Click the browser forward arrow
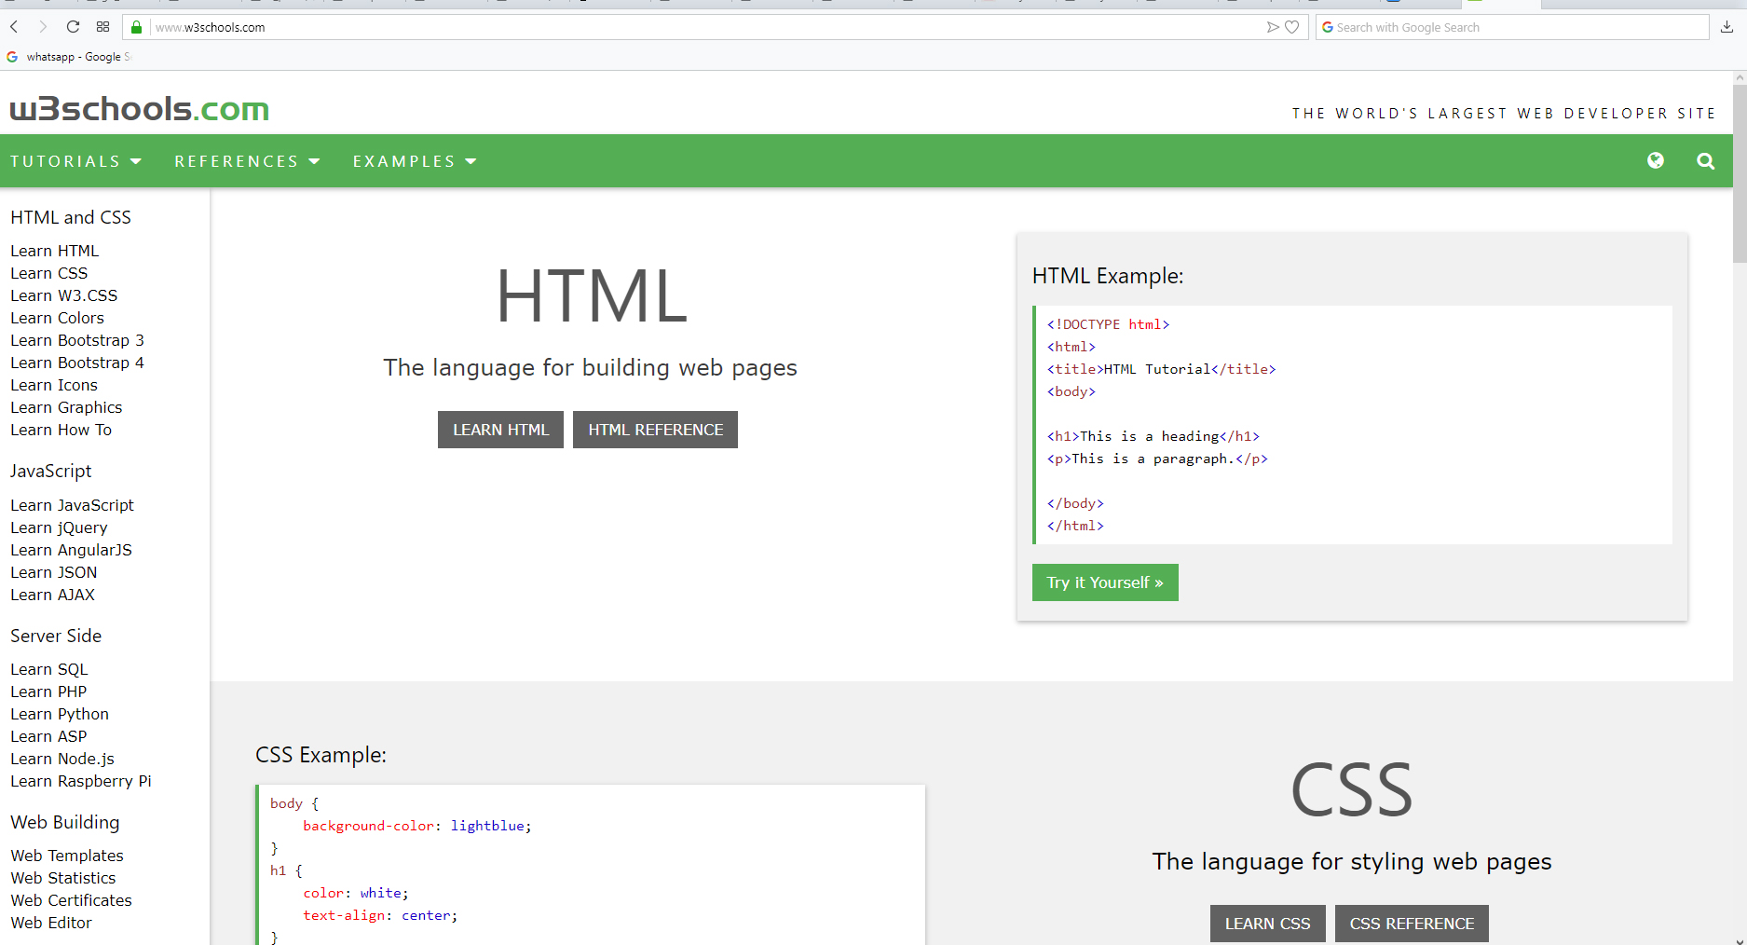Screen dimensions: 1747x945 point(43,27)
